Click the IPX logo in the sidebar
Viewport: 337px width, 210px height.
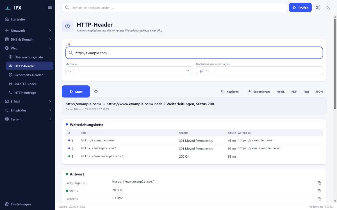(13, 8)
